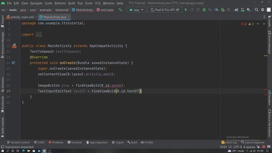Screen dimensions: 272x153
Task: Open the Pixel 6 Pro API device dropdown
Action: 165,10
